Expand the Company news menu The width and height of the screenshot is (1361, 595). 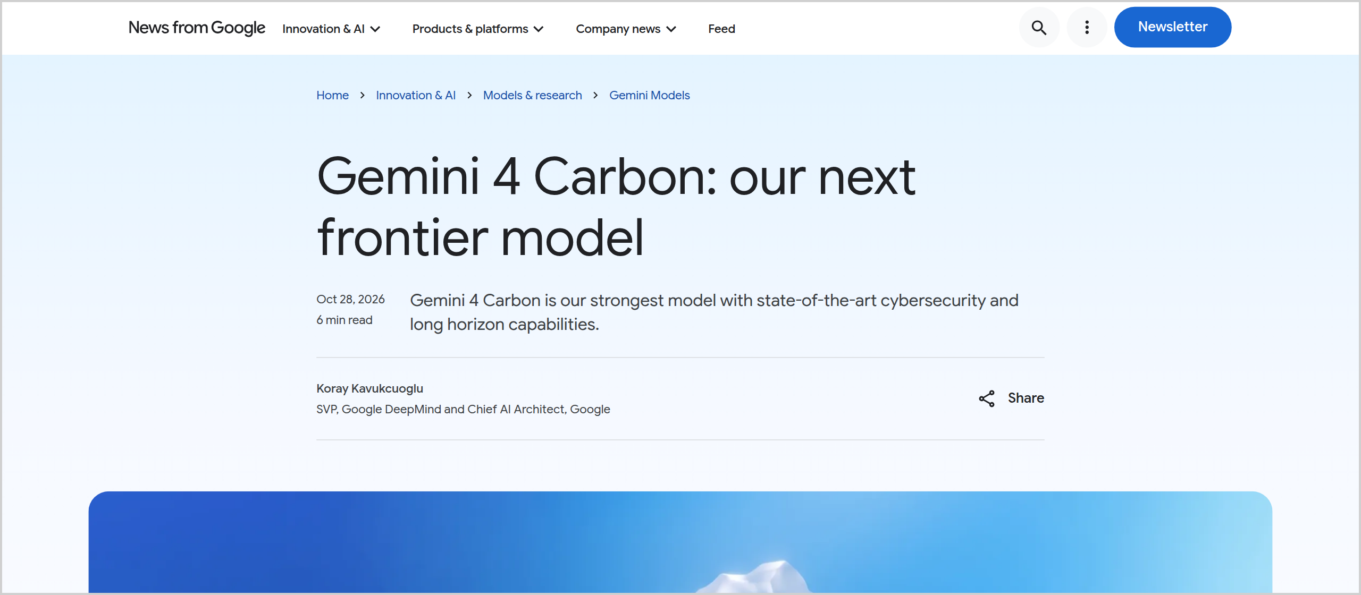coord(626,29)
